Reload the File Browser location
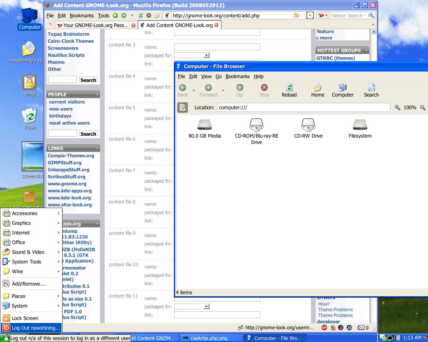428x342 pixels. pos(289,91)
